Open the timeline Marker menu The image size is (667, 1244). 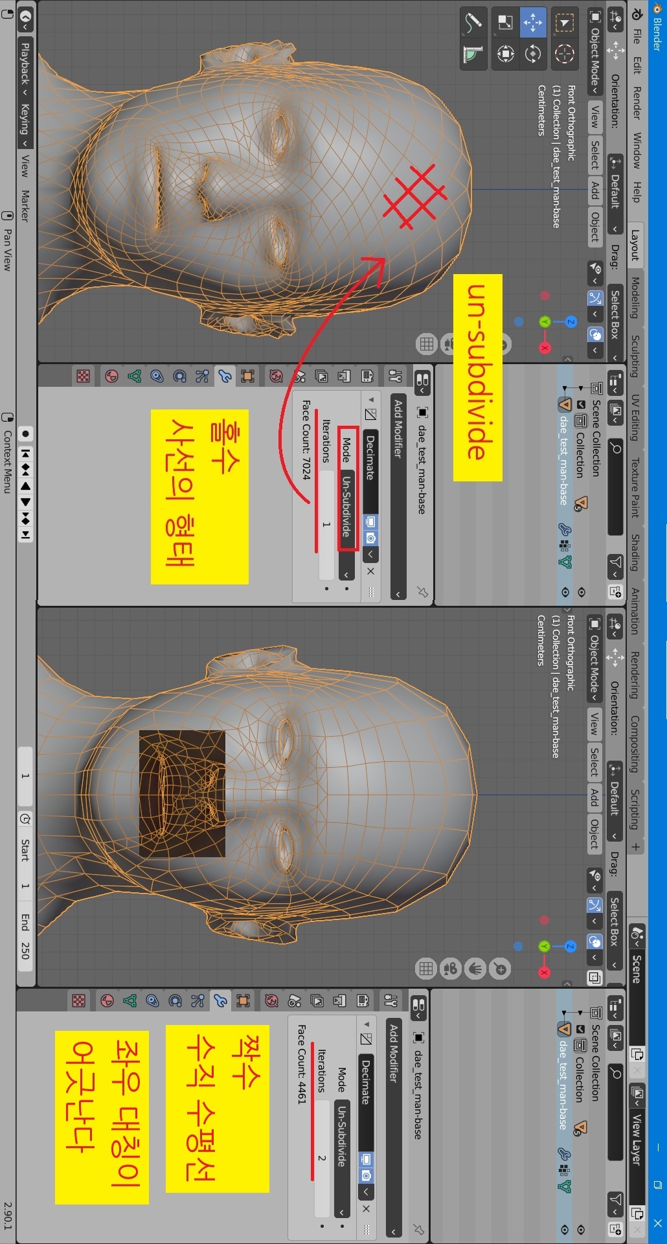coord(25,206)
